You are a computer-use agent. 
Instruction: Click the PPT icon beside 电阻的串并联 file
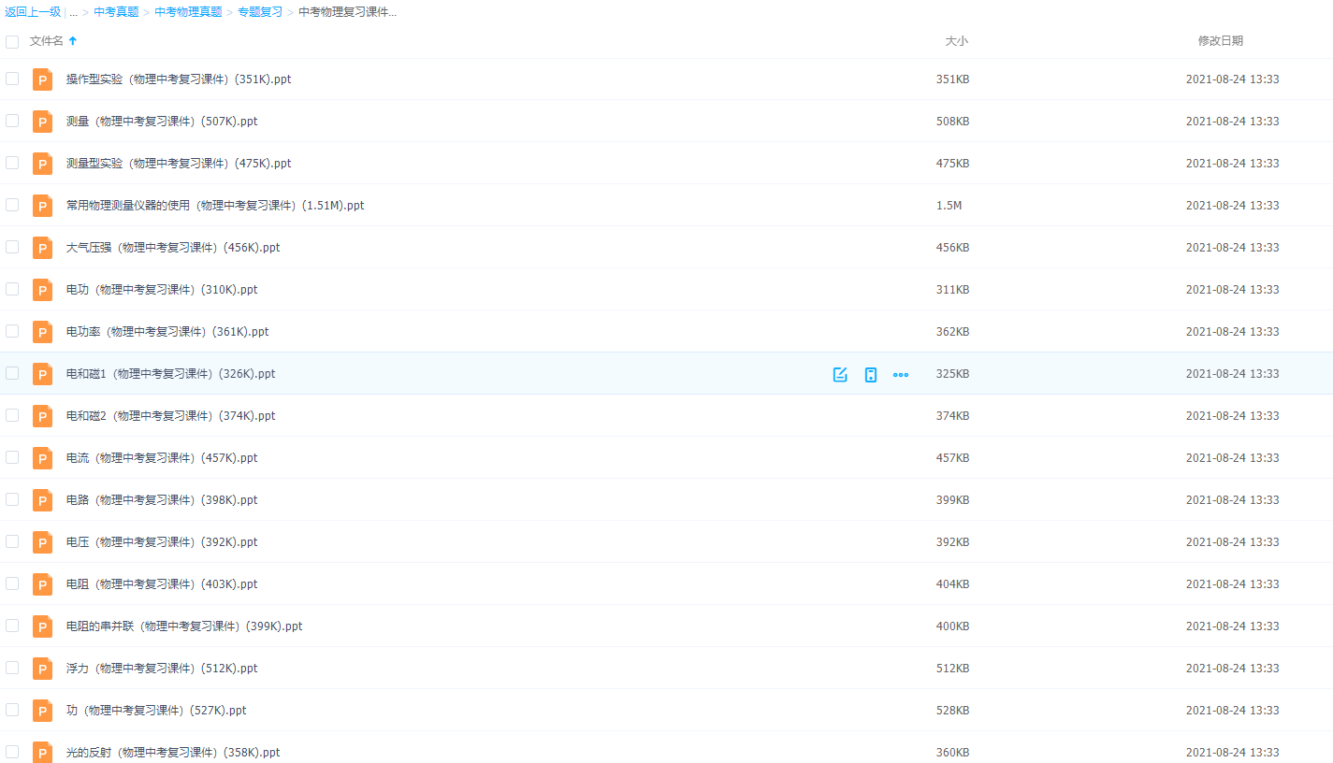42,626
